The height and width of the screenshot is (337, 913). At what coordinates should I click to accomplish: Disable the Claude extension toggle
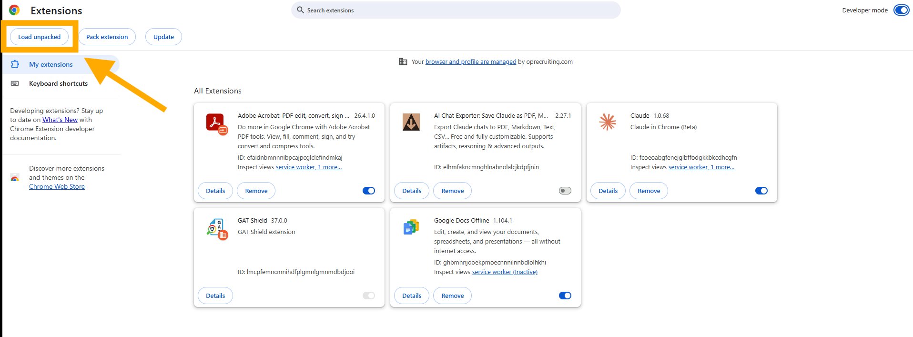pos(761,191)
